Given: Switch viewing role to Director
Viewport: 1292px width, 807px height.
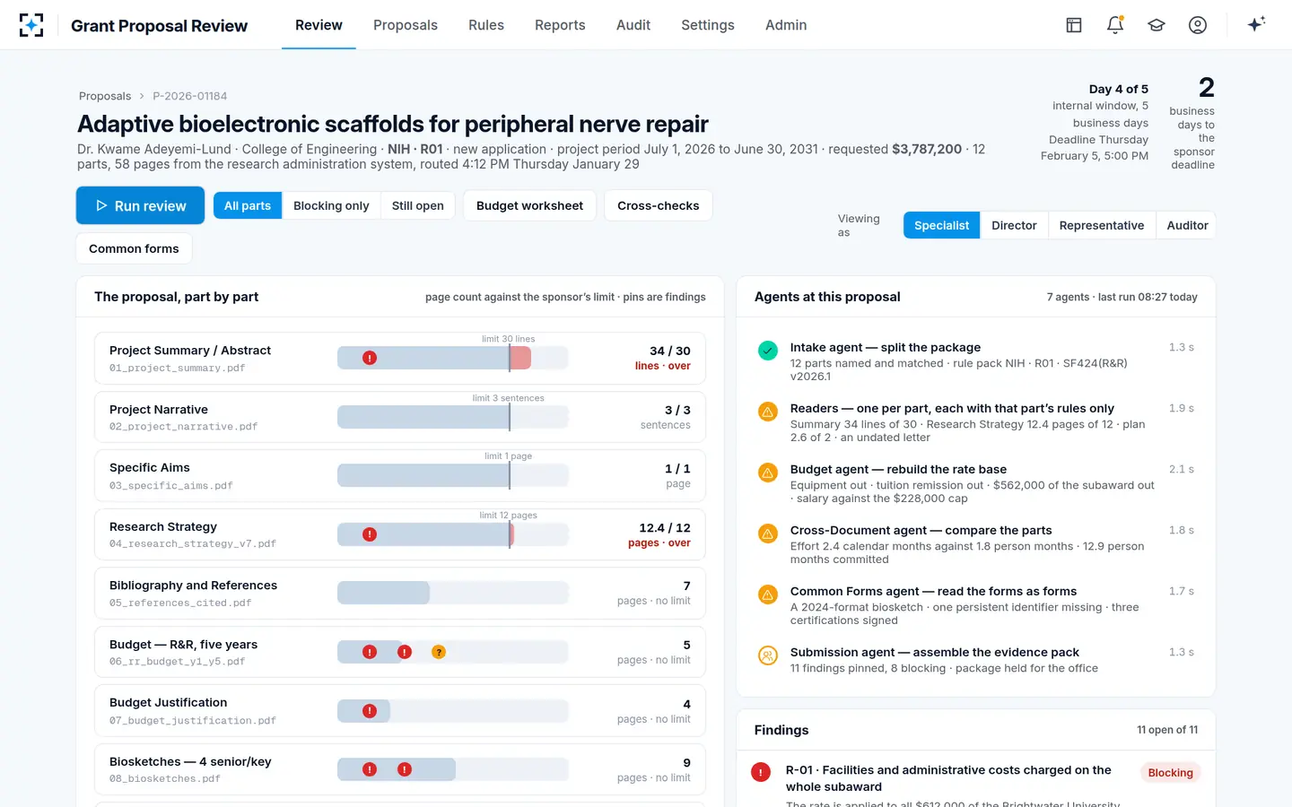Looking at the screenshot, I should (x=1014, y=225).
